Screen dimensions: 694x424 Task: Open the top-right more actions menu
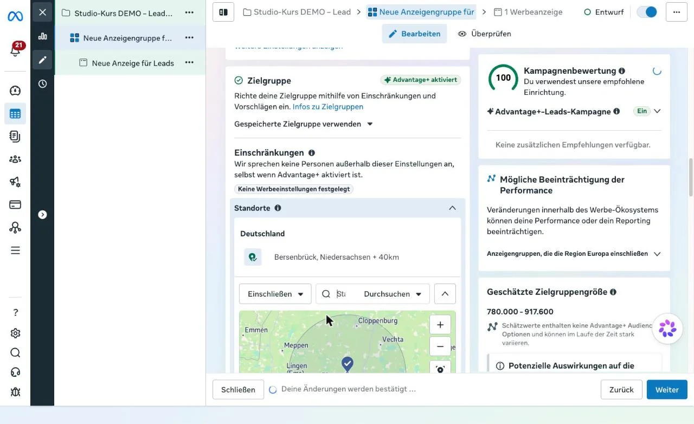(677, 12)
